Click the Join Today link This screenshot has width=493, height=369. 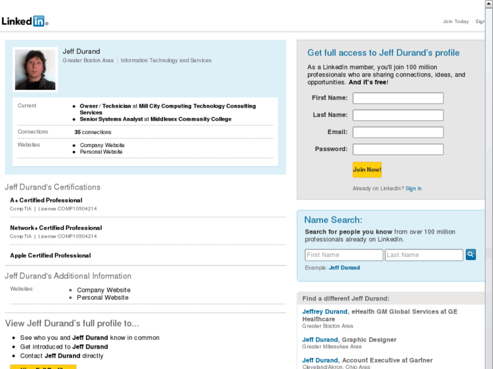click(456, 22)
